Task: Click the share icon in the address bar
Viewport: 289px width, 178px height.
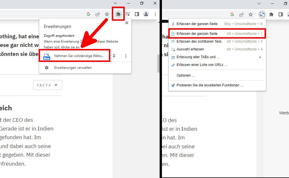Action: pyautogui.click(x=98, y=14)
